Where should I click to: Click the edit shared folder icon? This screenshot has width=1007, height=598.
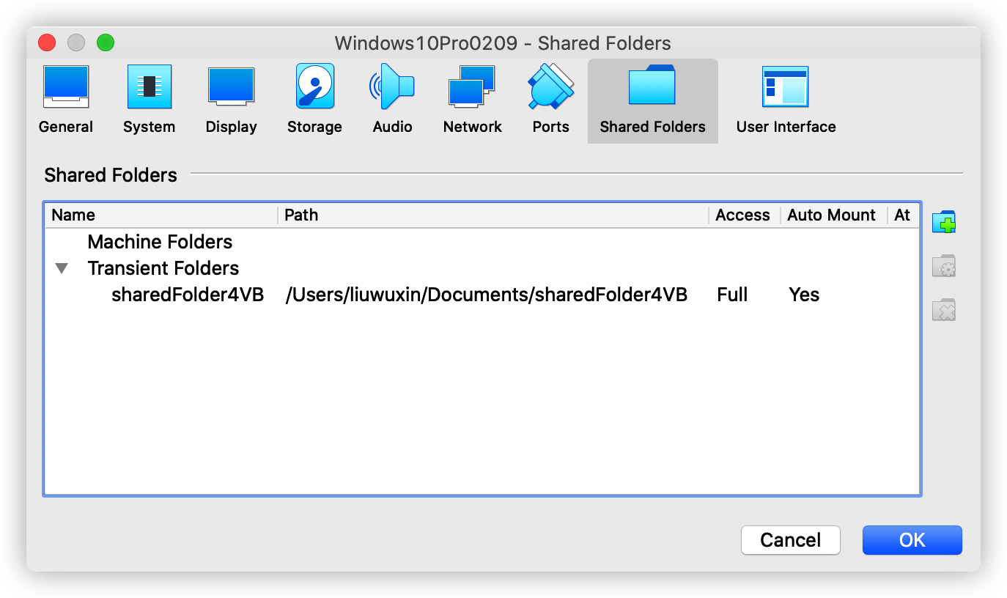[x=944, y=266]
